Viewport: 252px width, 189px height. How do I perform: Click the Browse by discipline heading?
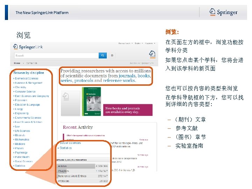[29, 73]
